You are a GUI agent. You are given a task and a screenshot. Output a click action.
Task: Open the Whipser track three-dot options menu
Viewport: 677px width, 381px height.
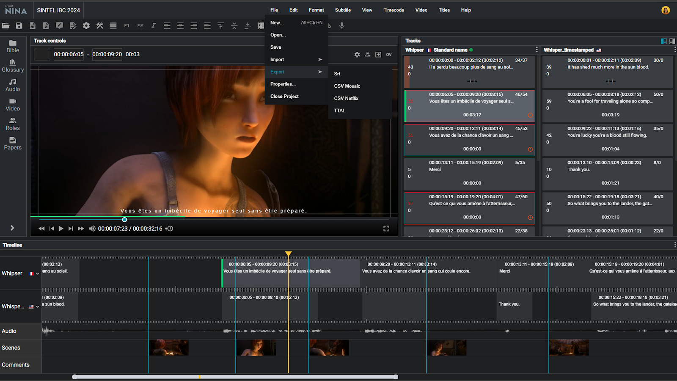pyautogui.click(x=537, y=50)
